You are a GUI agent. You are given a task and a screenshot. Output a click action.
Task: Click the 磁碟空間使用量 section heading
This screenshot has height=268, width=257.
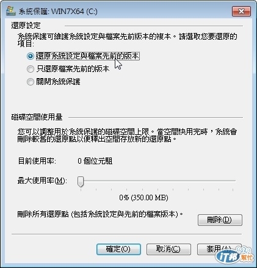[37, 117]
